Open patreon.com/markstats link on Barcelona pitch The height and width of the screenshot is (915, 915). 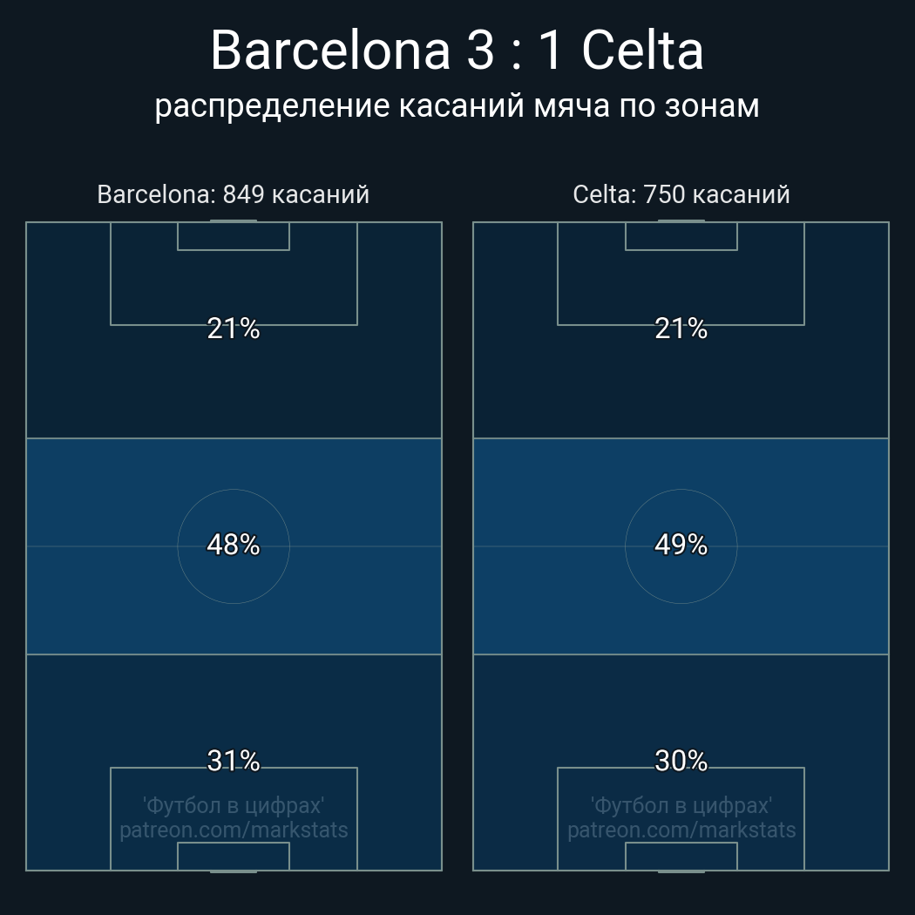tap(234, 830)
